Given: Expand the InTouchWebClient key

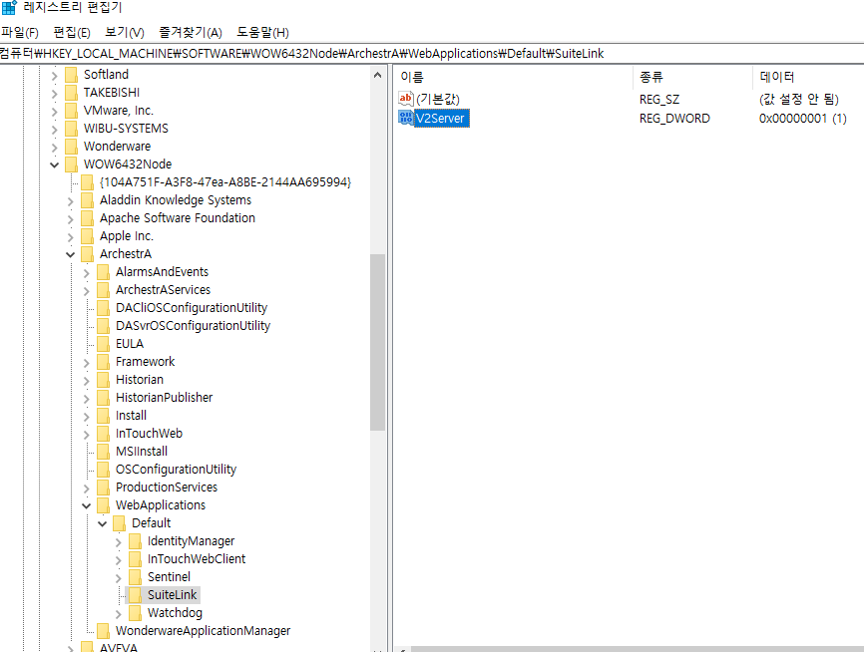Looking at the screenshot, I should 118,560.
